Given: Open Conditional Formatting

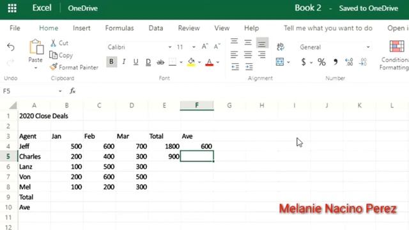Looking at the screenshot, I should pos(395,56).
